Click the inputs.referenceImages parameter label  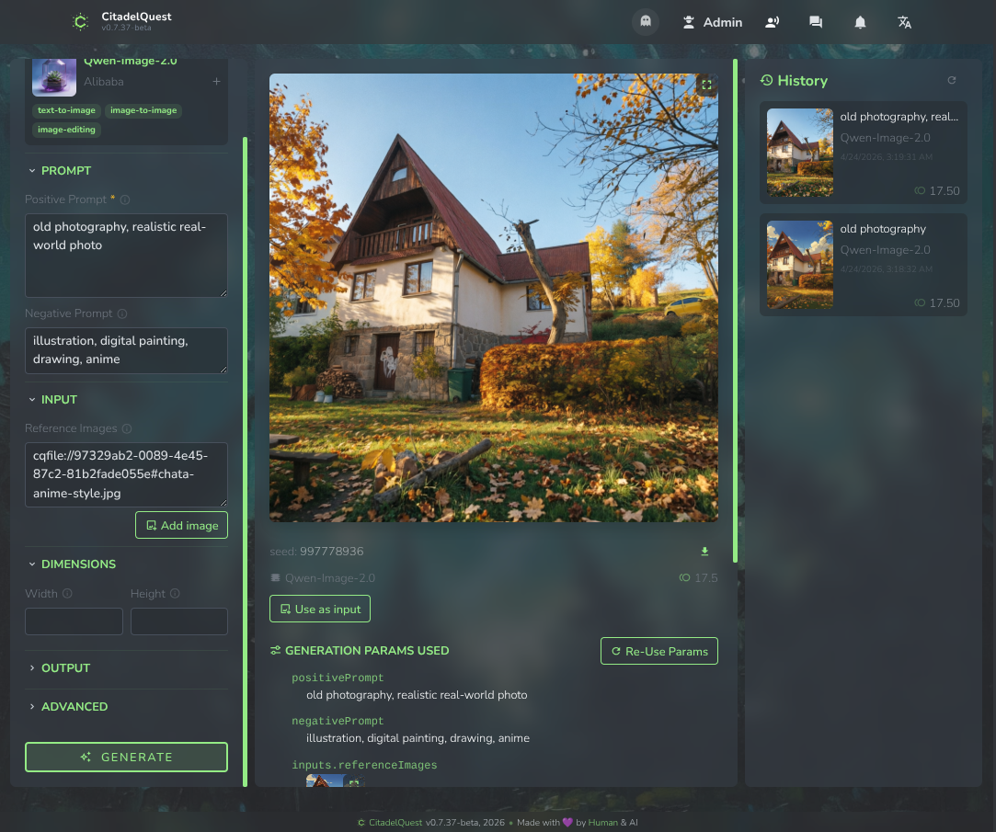(364, 765)
